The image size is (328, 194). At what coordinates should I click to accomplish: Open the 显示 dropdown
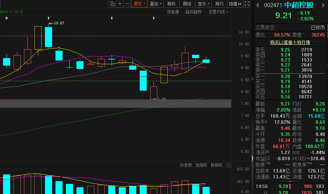pyautogui.click(x=204, y=4)
